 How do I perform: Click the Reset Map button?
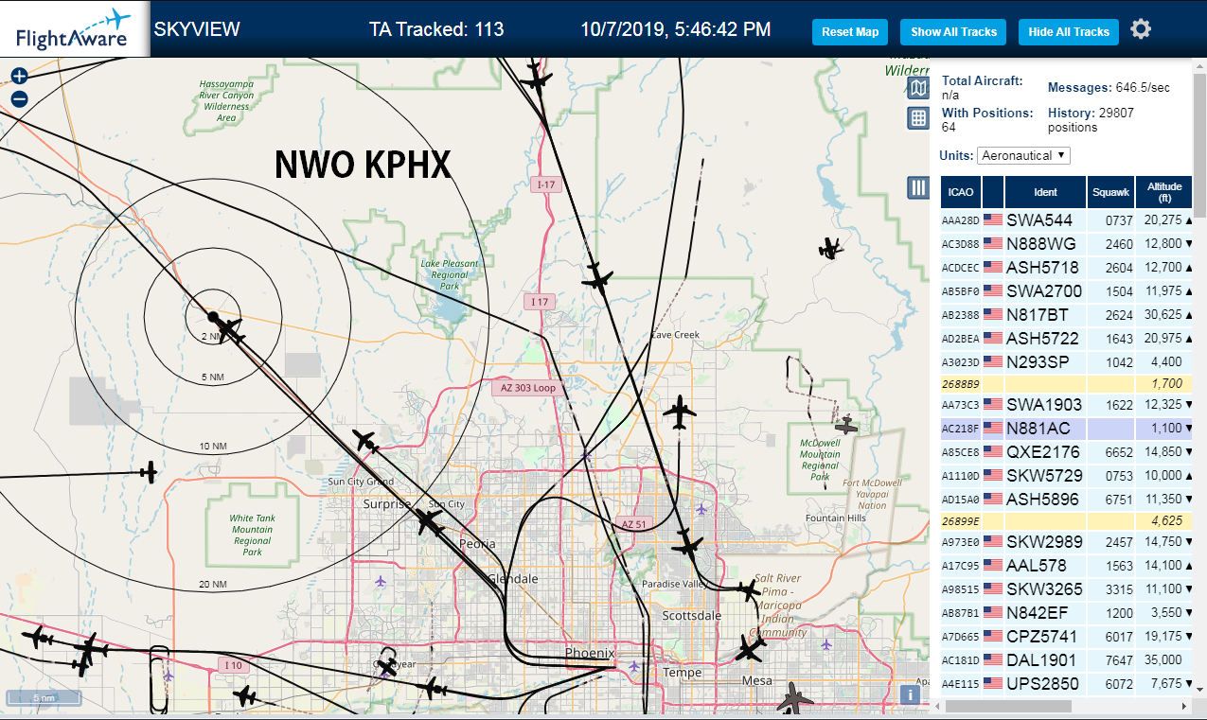(850, 31)
